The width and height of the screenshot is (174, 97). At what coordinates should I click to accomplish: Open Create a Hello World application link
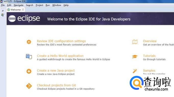pos(60,56)
